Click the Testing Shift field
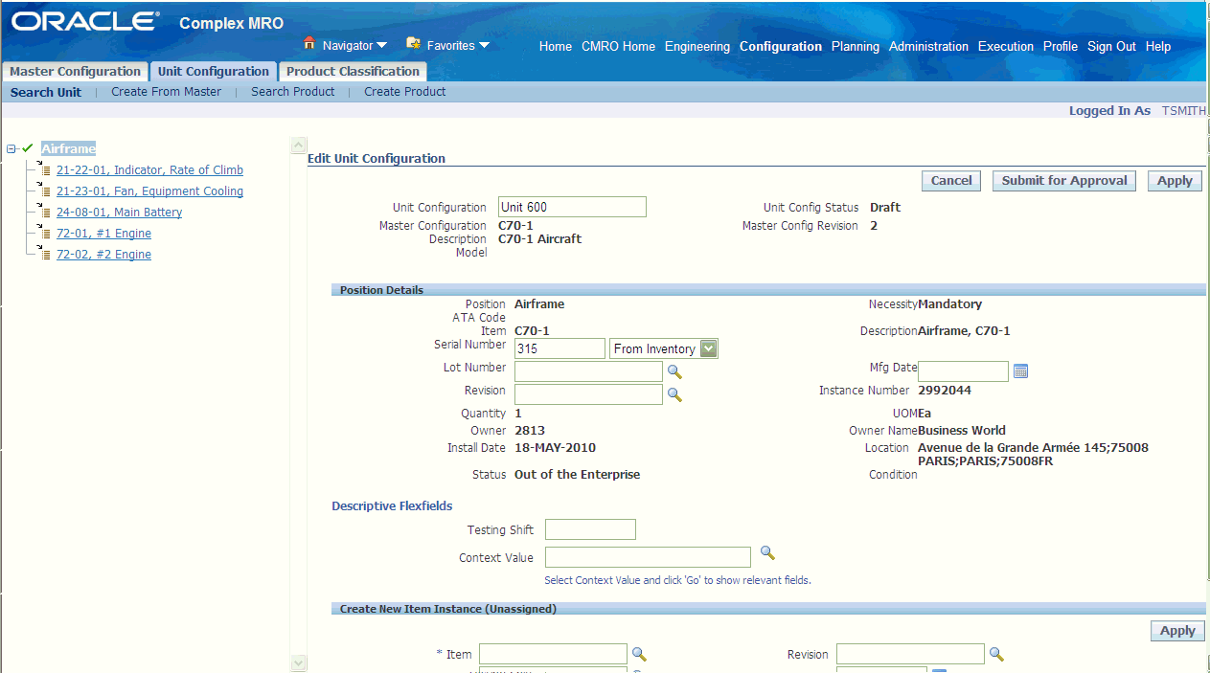 click(590, 529)
